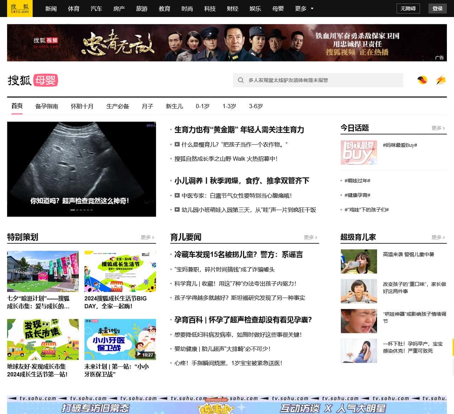Open 高温来袭 警惕儿童中暑 thumbnail
The width and height of the screenshot is (454, 414).
point(359,261)
